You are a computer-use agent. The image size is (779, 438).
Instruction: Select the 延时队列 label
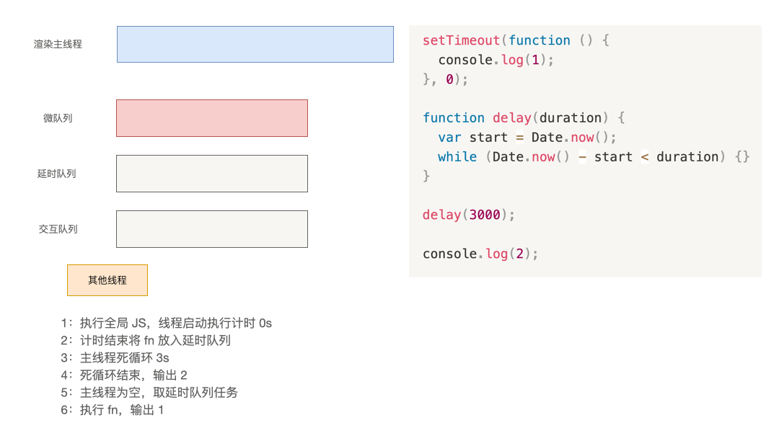(x=57, y=174)
